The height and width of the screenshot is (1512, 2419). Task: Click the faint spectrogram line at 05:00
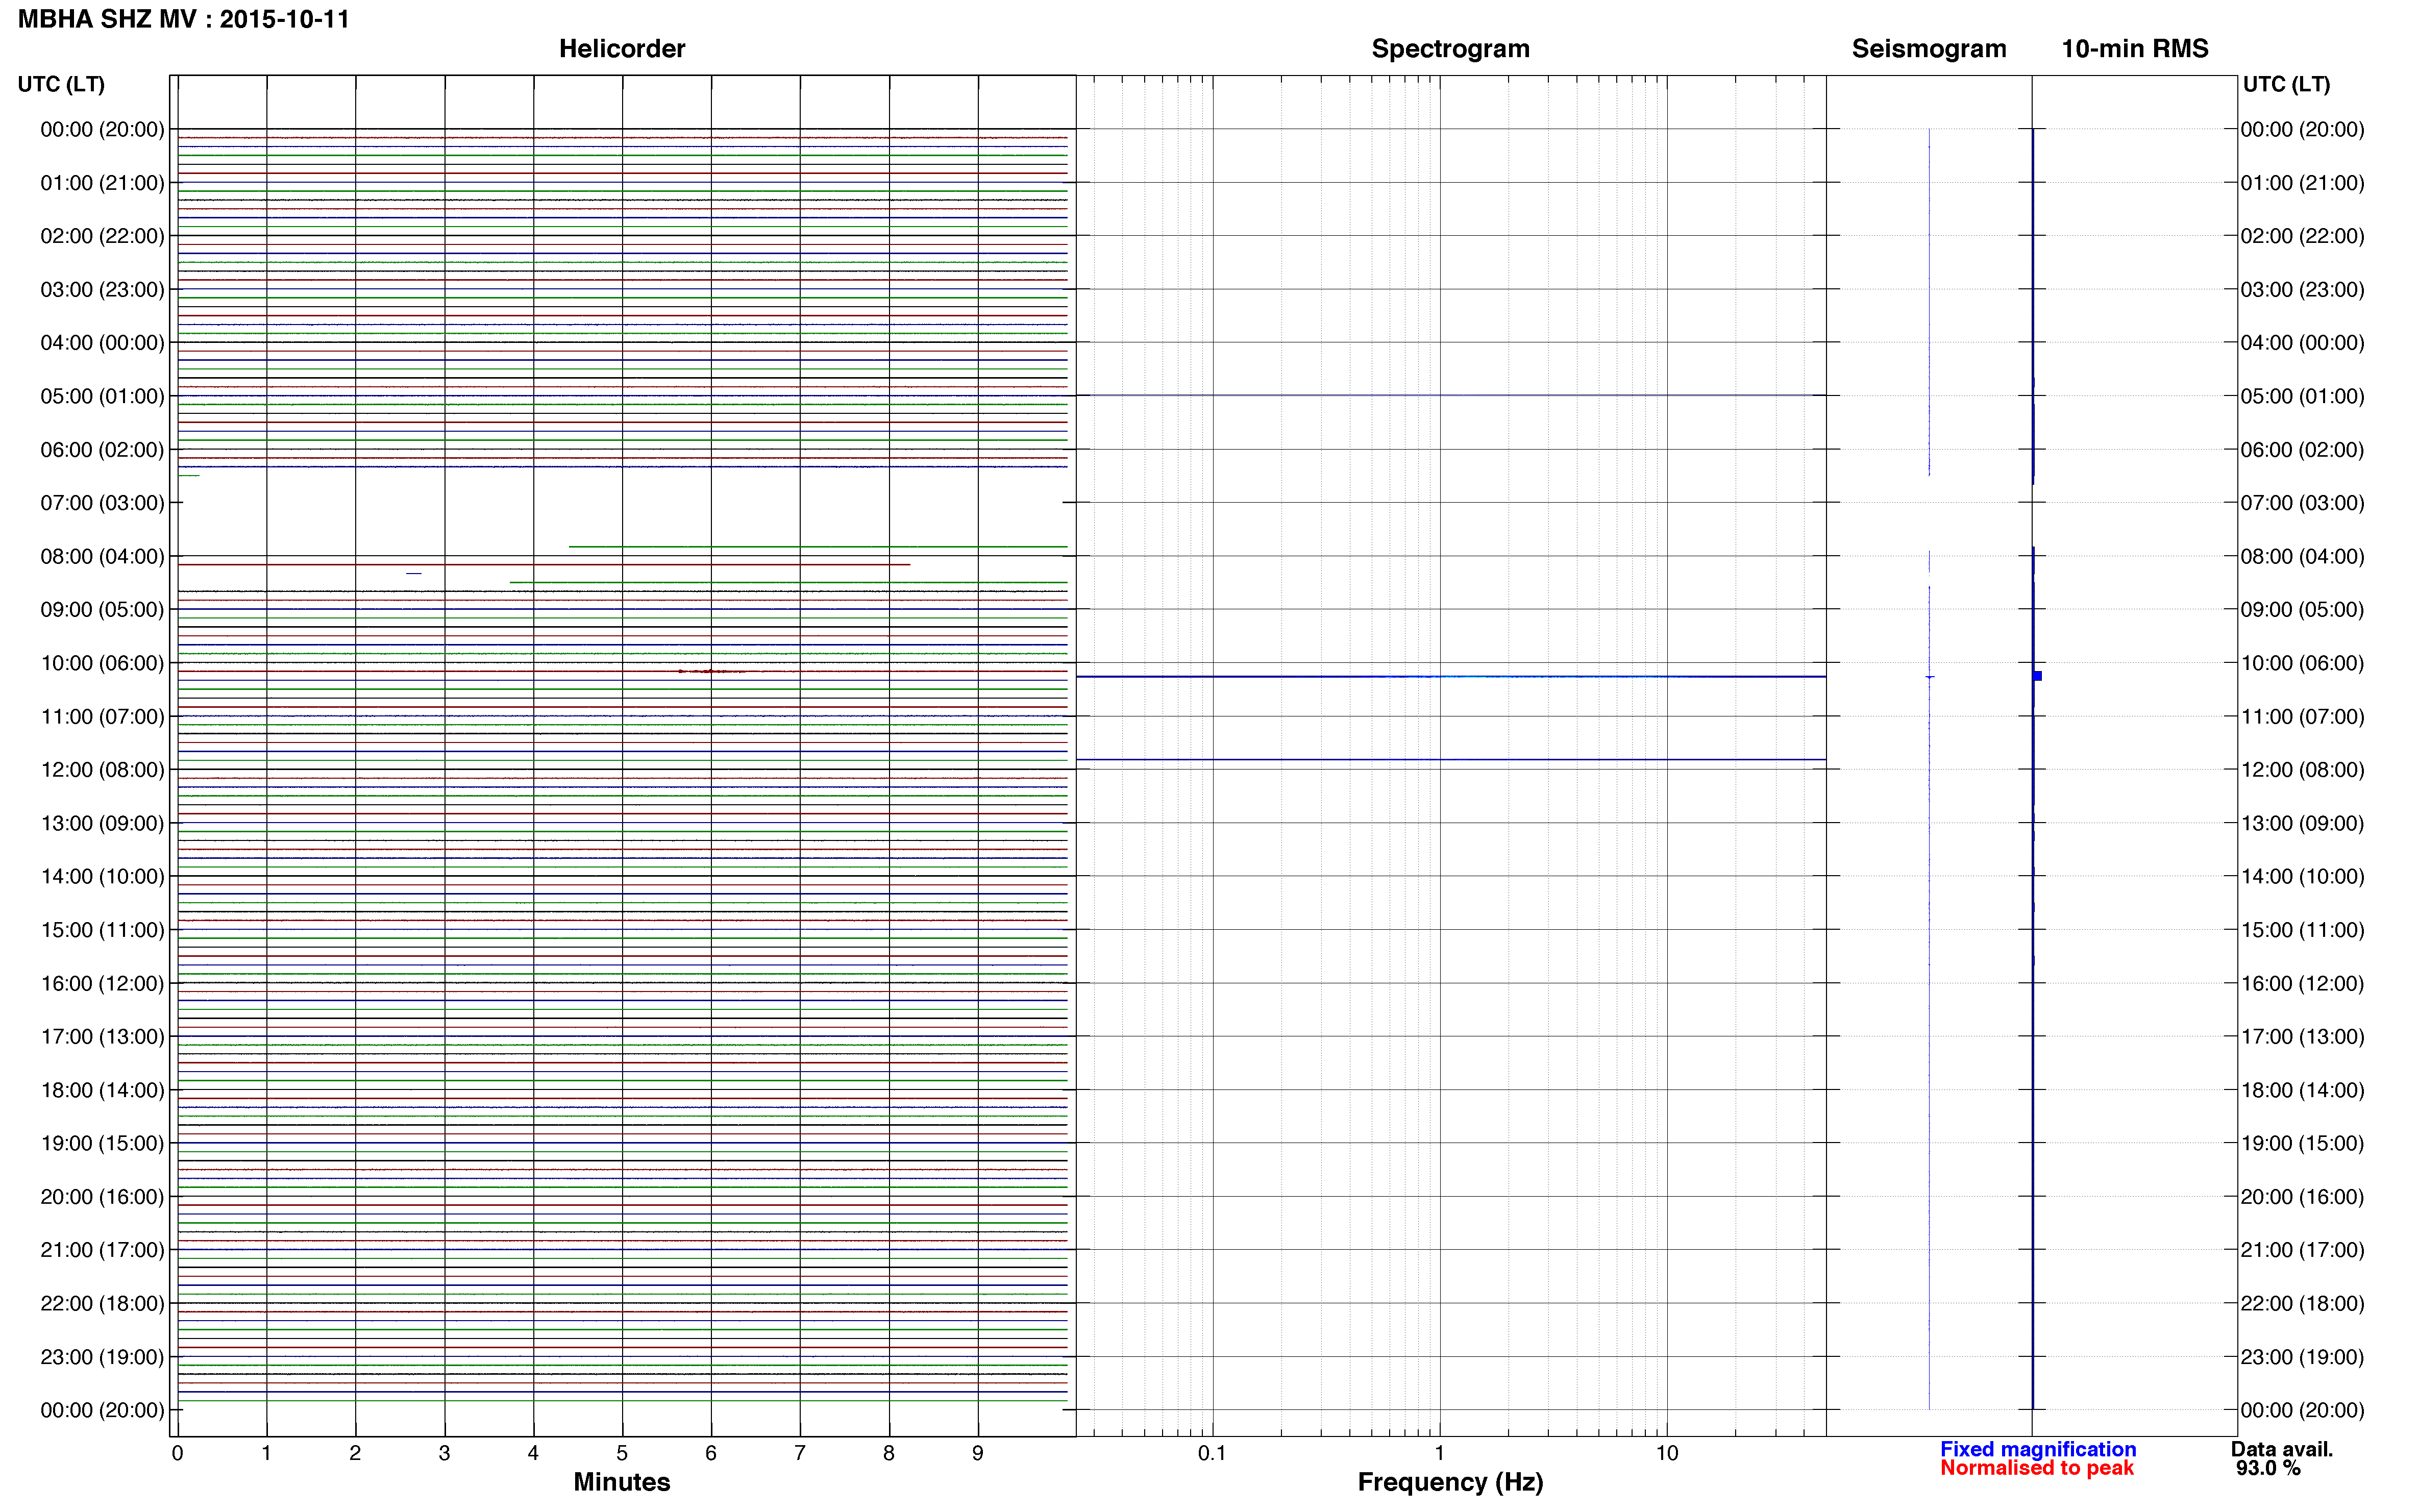click(x=1451, y=395)
